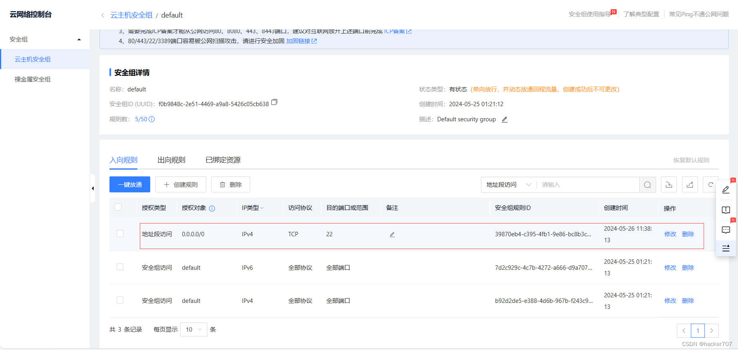Click 删除 for the TCP 22 rule

(688, 234)
